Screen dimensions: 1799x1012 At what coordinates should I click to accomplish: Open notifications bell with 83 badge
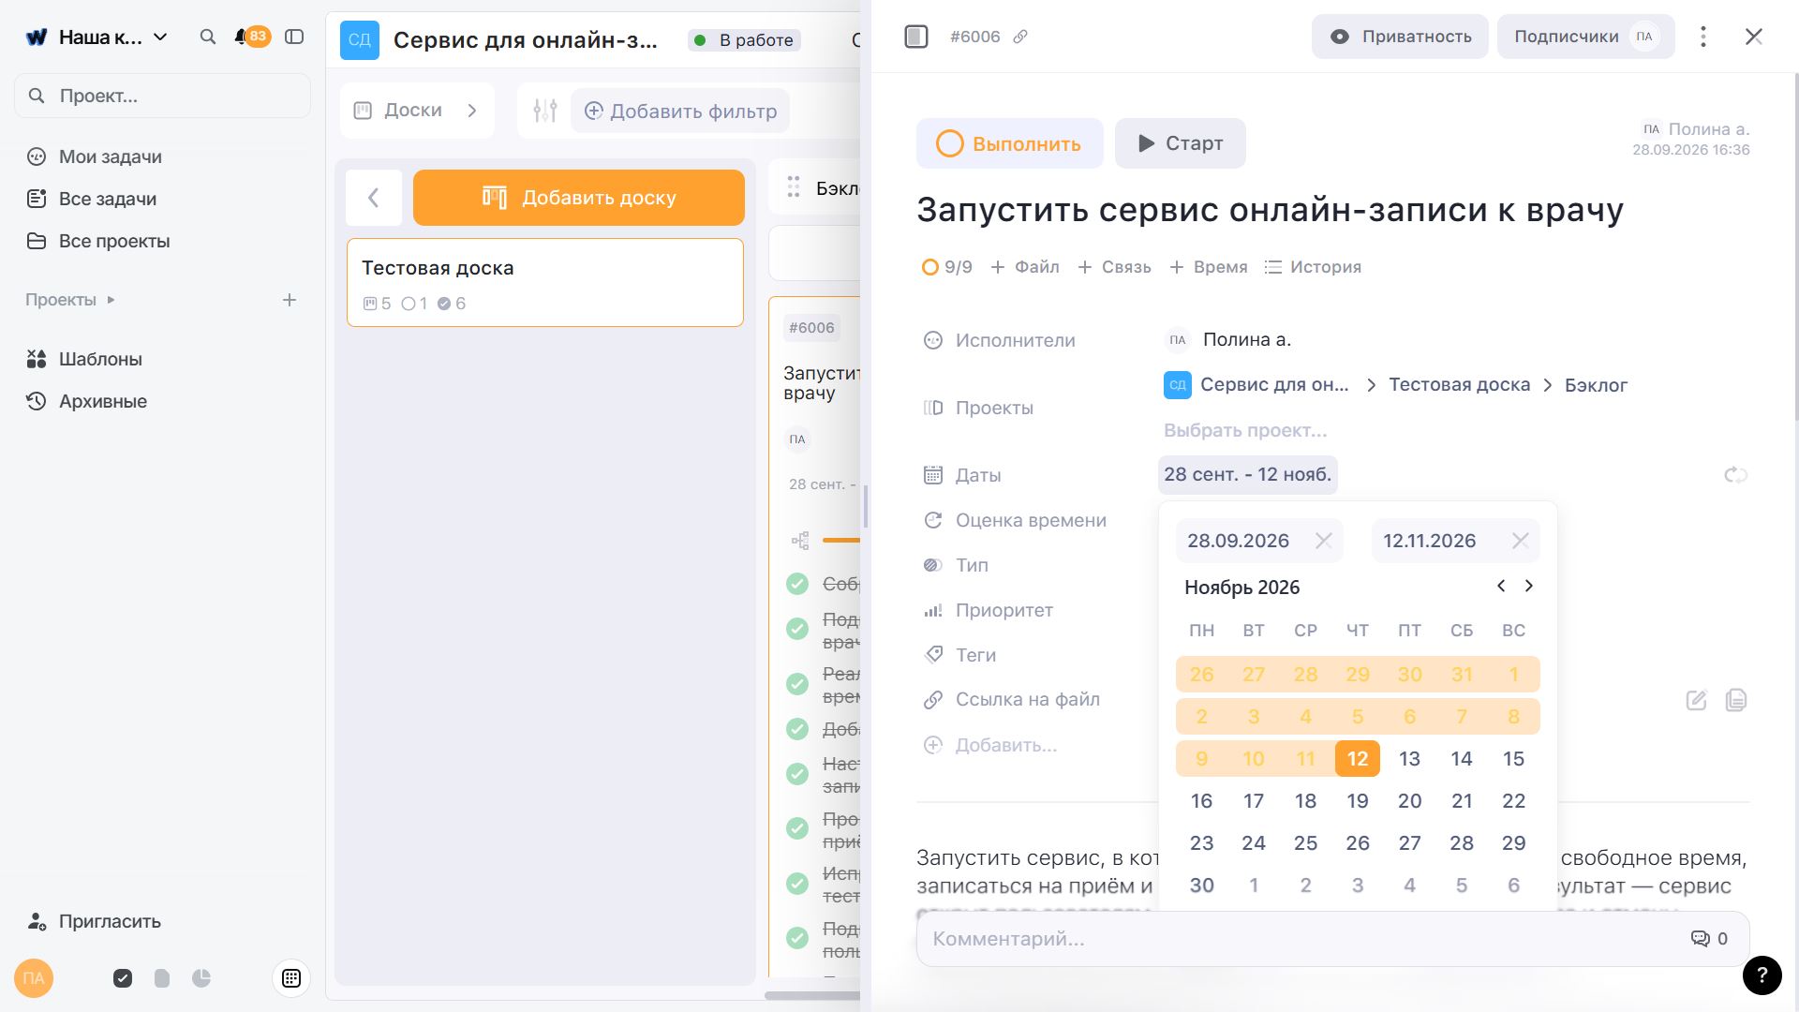(x=251, y=37)
